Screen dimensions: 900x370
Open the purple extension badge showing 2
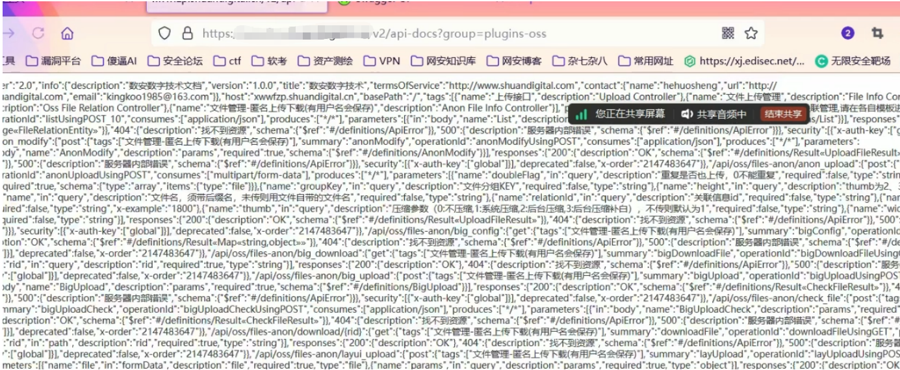[x=847, y=33]
